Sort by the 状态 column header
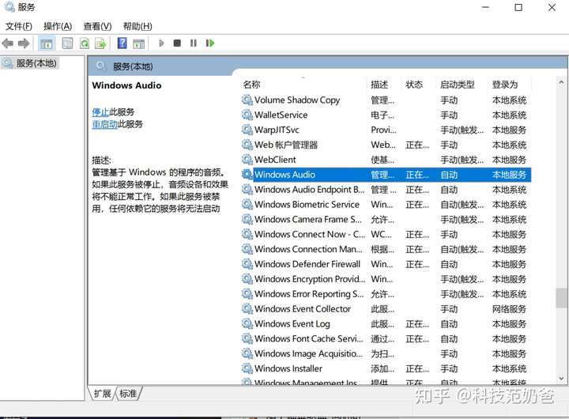This screenshot has width=569, height=419. [x=414, y=85]
